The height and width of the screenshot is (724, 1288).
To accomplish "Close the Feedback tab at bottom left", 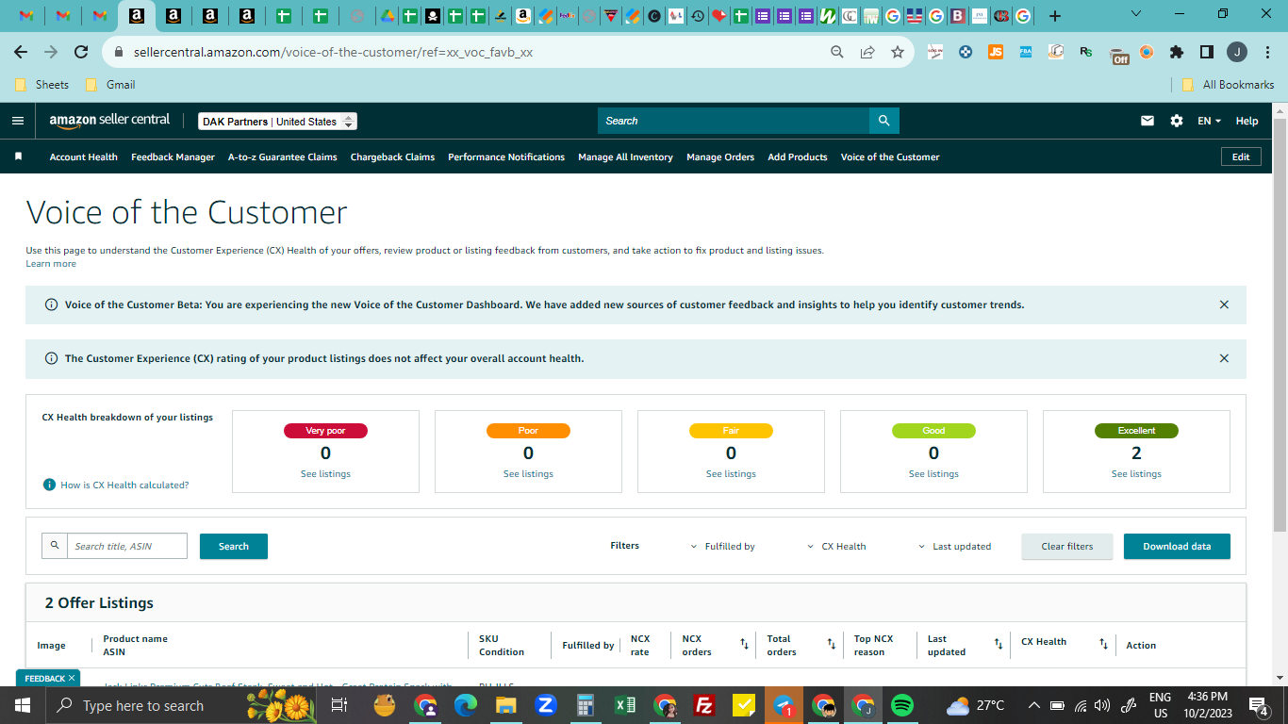I will coord(72,678).
